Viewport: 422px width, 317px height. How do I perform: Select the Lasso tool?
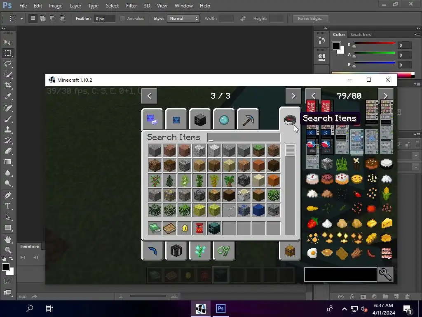point(8,64)
